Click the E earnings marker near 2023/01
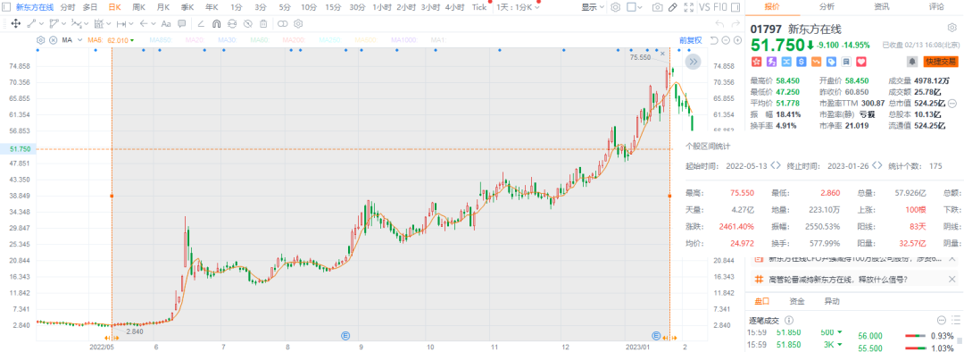 pyautogui.click(x=656, y=335)
